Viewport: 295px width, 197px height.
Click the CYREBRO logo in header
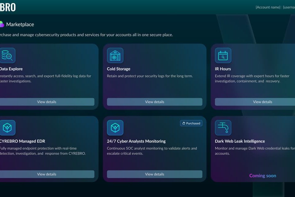tap(8, 7)
